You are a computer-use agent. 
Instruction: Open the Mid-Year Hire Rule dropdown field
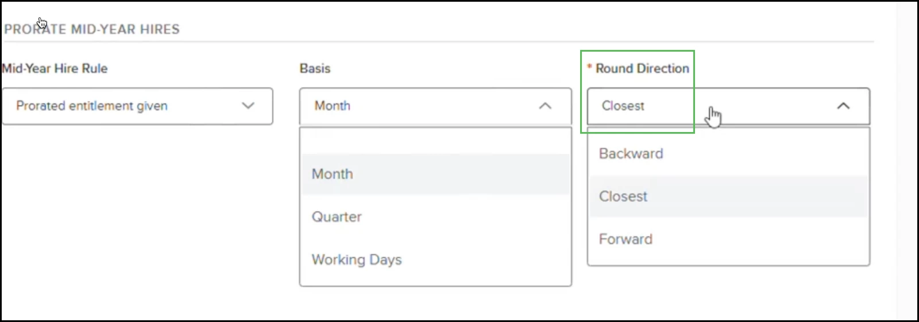pyautogui.click(x=126, y=106)
